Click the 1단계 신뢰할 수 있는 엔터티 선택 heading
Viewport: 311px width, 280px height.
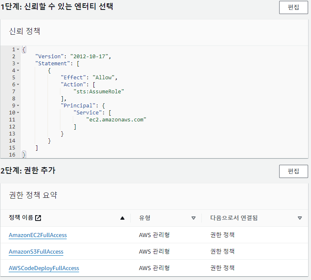[x=57, y=7]
